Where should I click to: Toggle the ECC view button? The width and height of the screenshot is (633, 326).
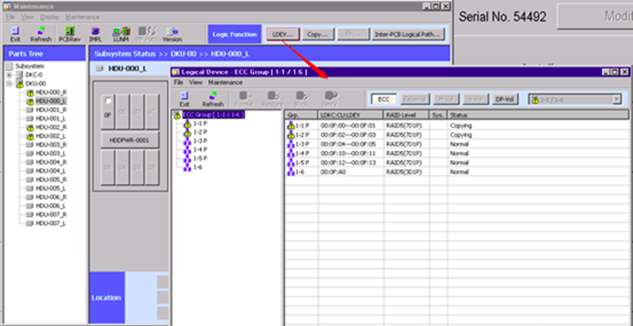coord(382,98)
